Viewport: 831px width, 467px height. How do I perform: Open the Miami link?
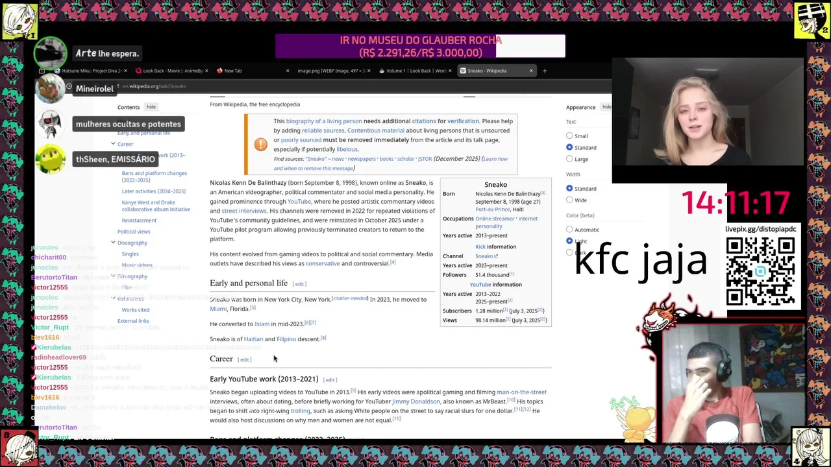[218, 309]
